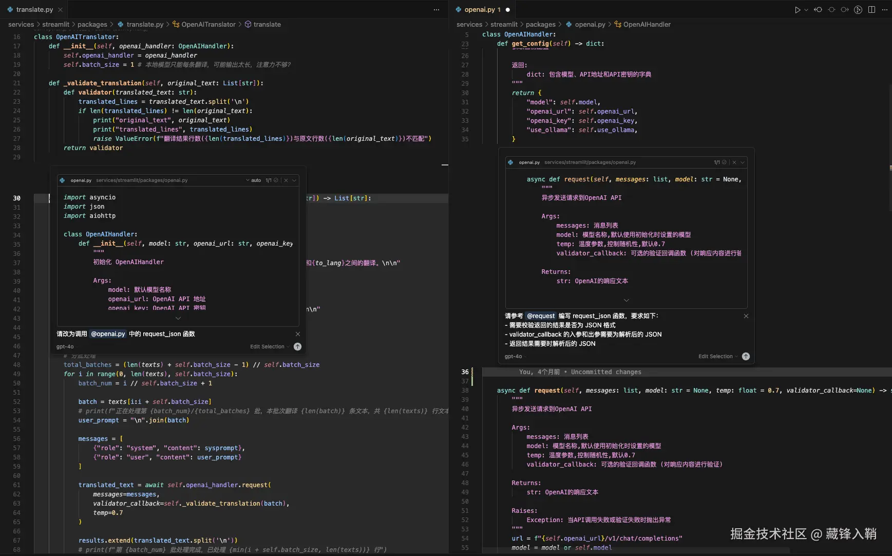Click the 'async def request' line at line 38
This screenshot has width=892, height=556.
pos(693,391)
